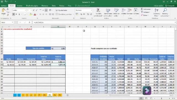Screen dimensions: 177x100
Task: Click Iniciar sesión link
Action: click(158, 6)
